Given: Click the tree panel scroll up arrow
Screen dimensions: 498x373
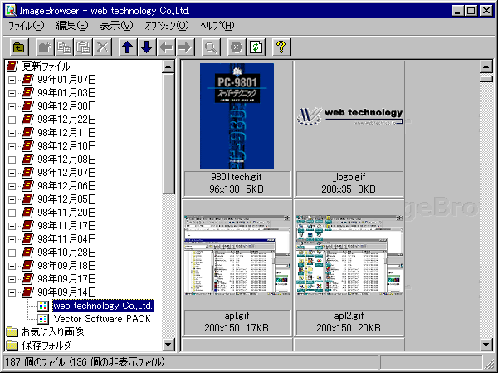Looking at the screenshot, I should [x=168, y=66].
